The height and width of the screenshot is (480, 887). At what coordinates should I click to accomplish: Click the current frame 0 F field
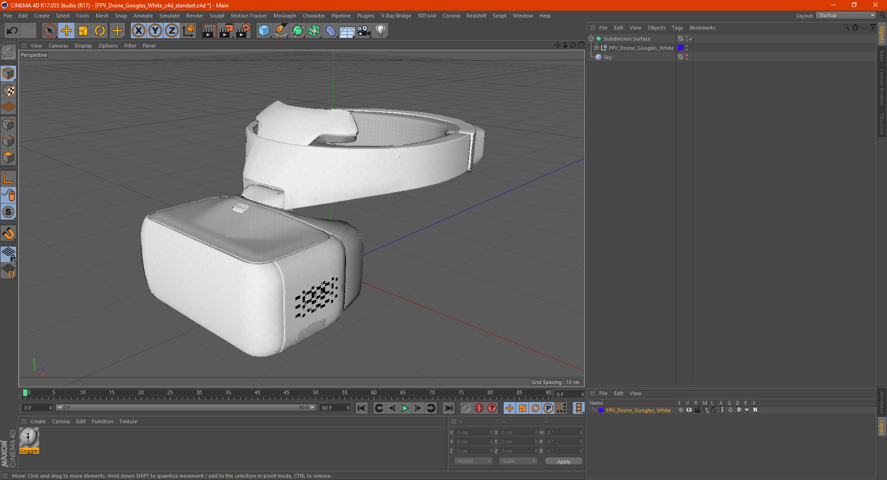click(x=37, y=408)
